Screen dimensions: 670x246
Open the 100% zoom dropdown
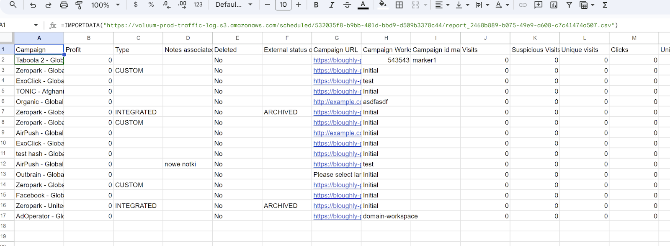[106, 5]
